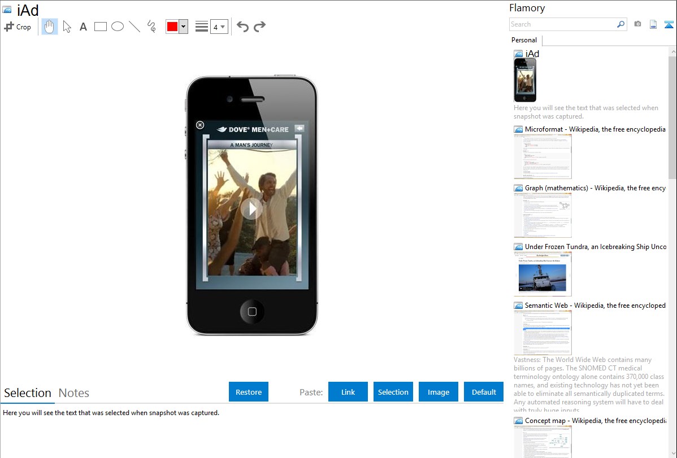The image size is (677, 458).
Task: Open the Under Frozen Tundra snapshot thumbnail
Action: coord(543,274)
